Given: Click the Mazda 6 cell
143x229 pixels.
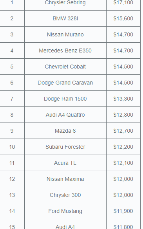Looking at the screenshot, I should point(65,131).
